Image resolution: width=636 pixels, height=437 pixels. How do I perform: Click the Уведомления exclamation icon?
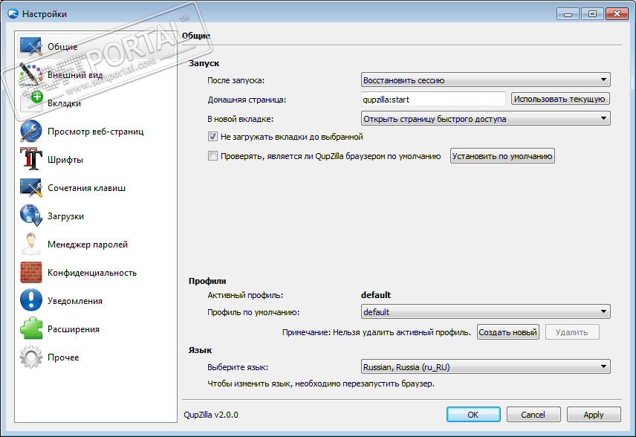click(x=31, y=300)
